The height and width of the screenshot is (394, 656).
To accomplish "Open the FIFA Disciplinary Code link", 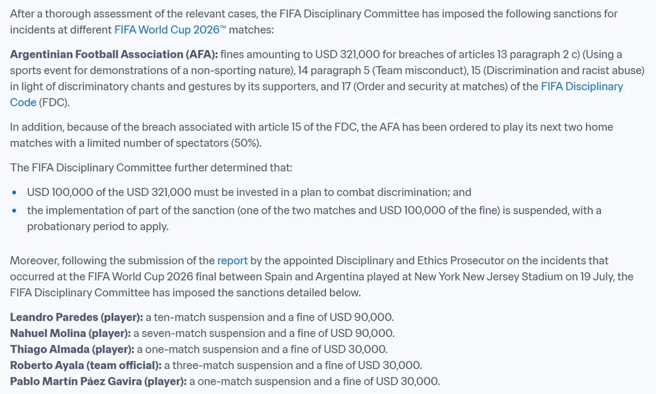I will click(x=582, y=87).
